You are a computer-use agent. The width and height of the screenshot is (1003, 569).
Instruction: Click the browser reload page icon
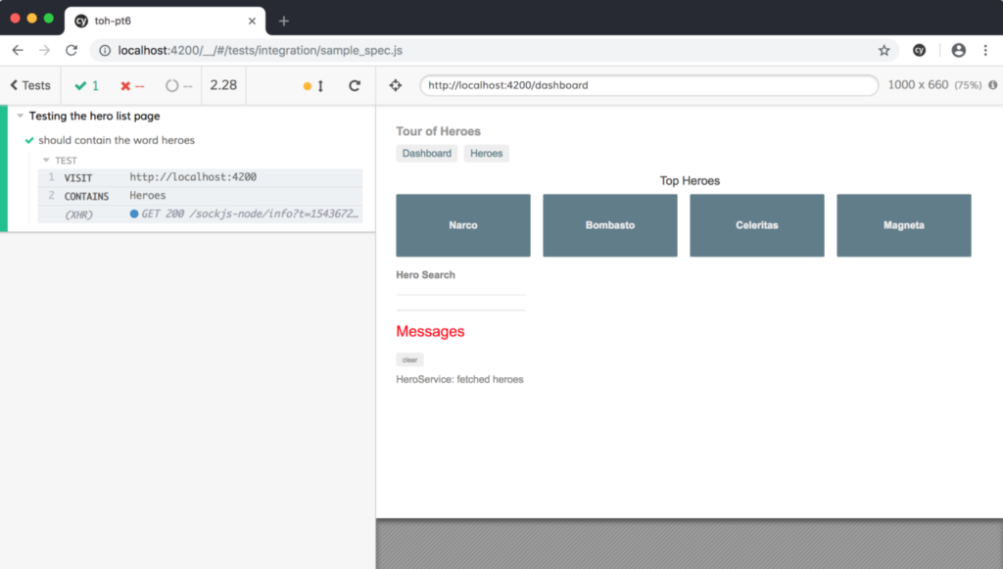[72, 50]
